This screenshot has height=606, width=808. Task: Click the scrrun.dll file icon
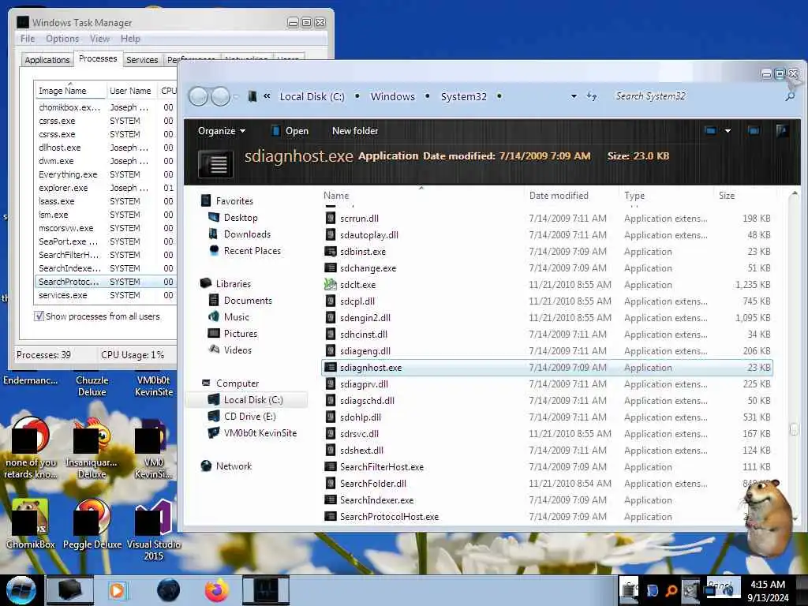331,219
